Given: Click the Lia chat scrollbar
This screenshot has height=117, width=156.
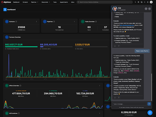Looking at the screenshot, I should click(x=152, y=87).
